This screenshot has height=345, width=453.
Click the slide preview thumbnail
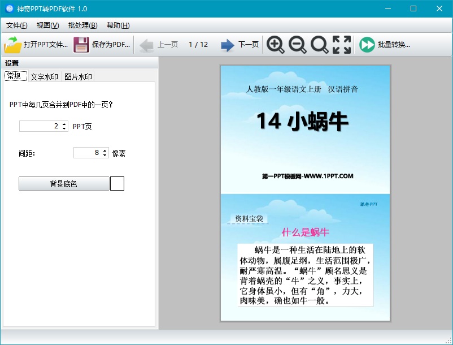pos(305,192)
